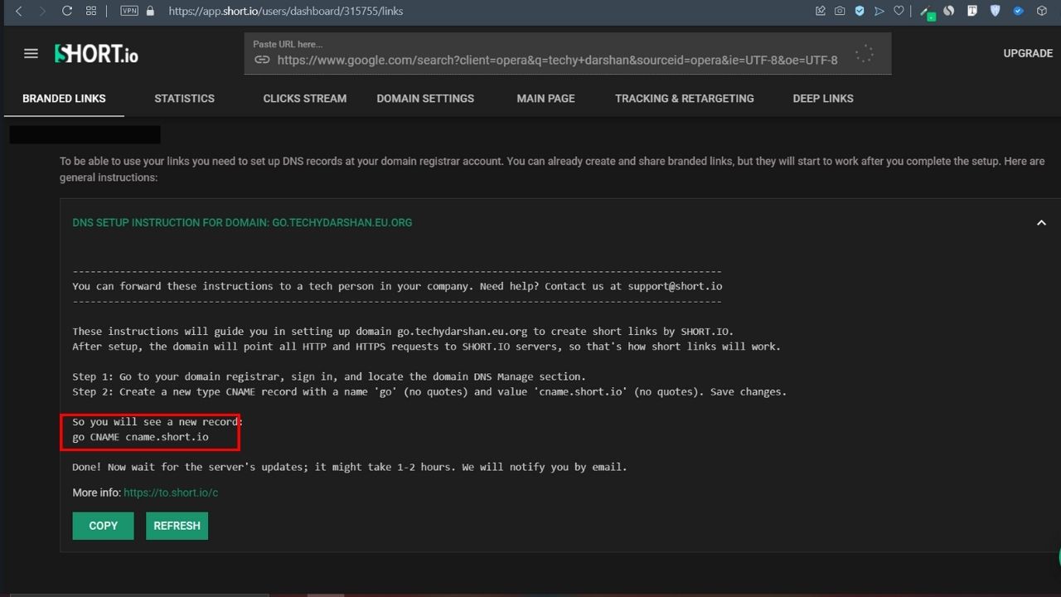Click the support@short.io email text
The height and width of the screenshot is (597, 1061).
(x=675, y=286)
